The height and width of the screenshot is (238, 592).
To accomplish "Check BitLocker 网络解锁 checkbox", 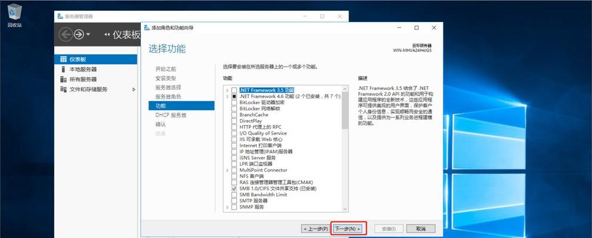I will (235, 109).
